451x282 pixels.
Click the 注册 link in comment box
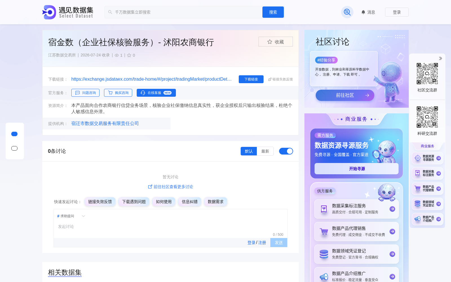(x=262, y=243)
